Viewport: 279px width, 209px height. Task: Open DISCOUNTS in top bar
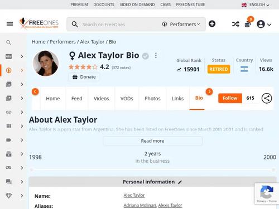click(104, 4)
